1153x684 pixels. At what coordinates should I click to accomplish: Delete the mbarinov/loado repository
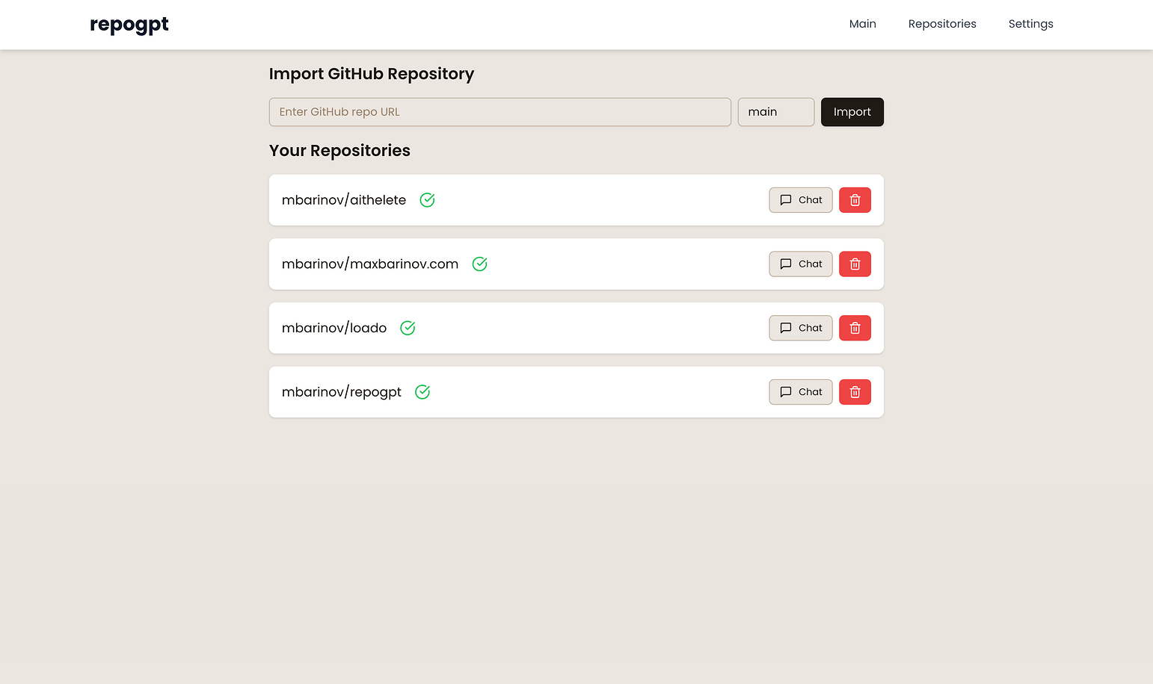855,328
